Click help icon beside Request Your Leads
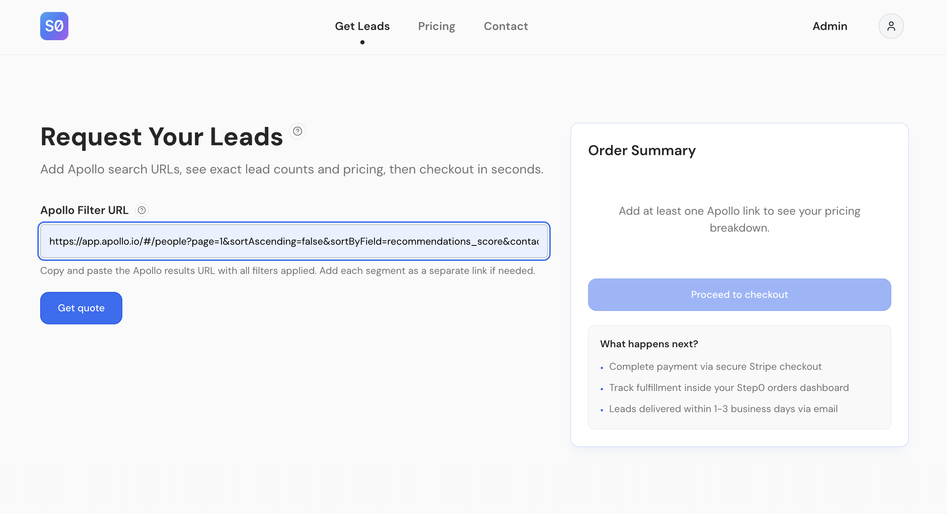This screenshot has width=947, height=514. click(x=298, y=131)
